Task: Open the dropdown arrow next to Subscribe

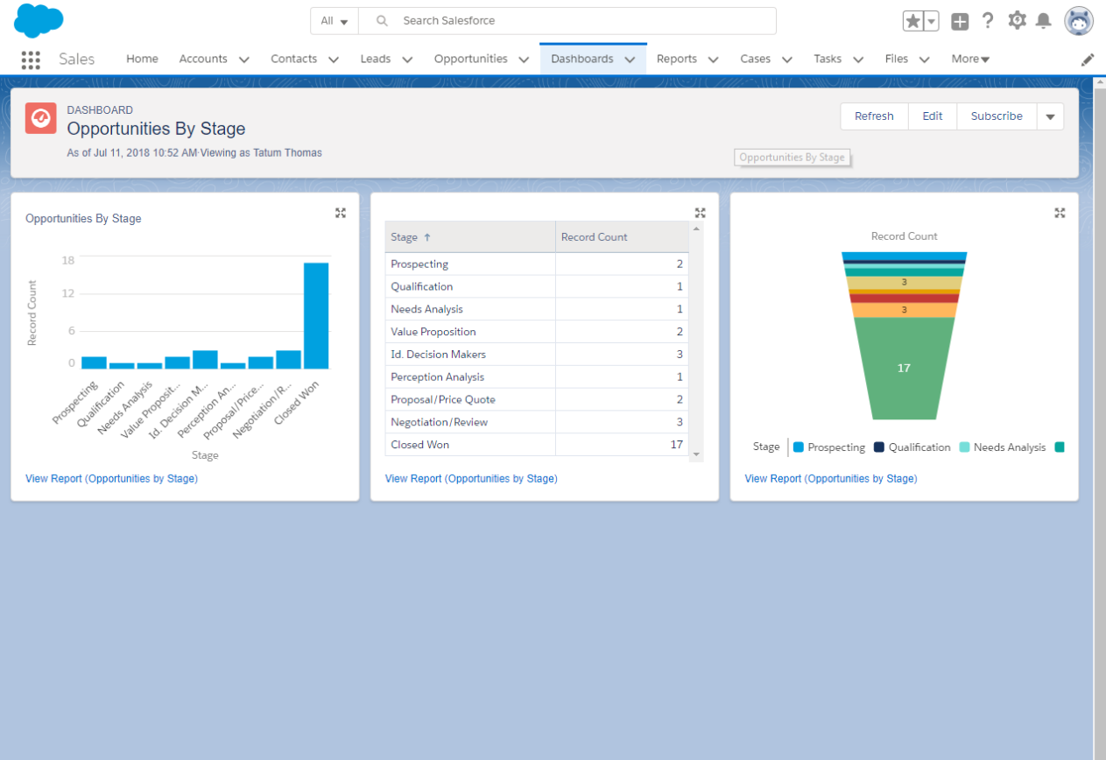Action: [x=1050, y=116]
